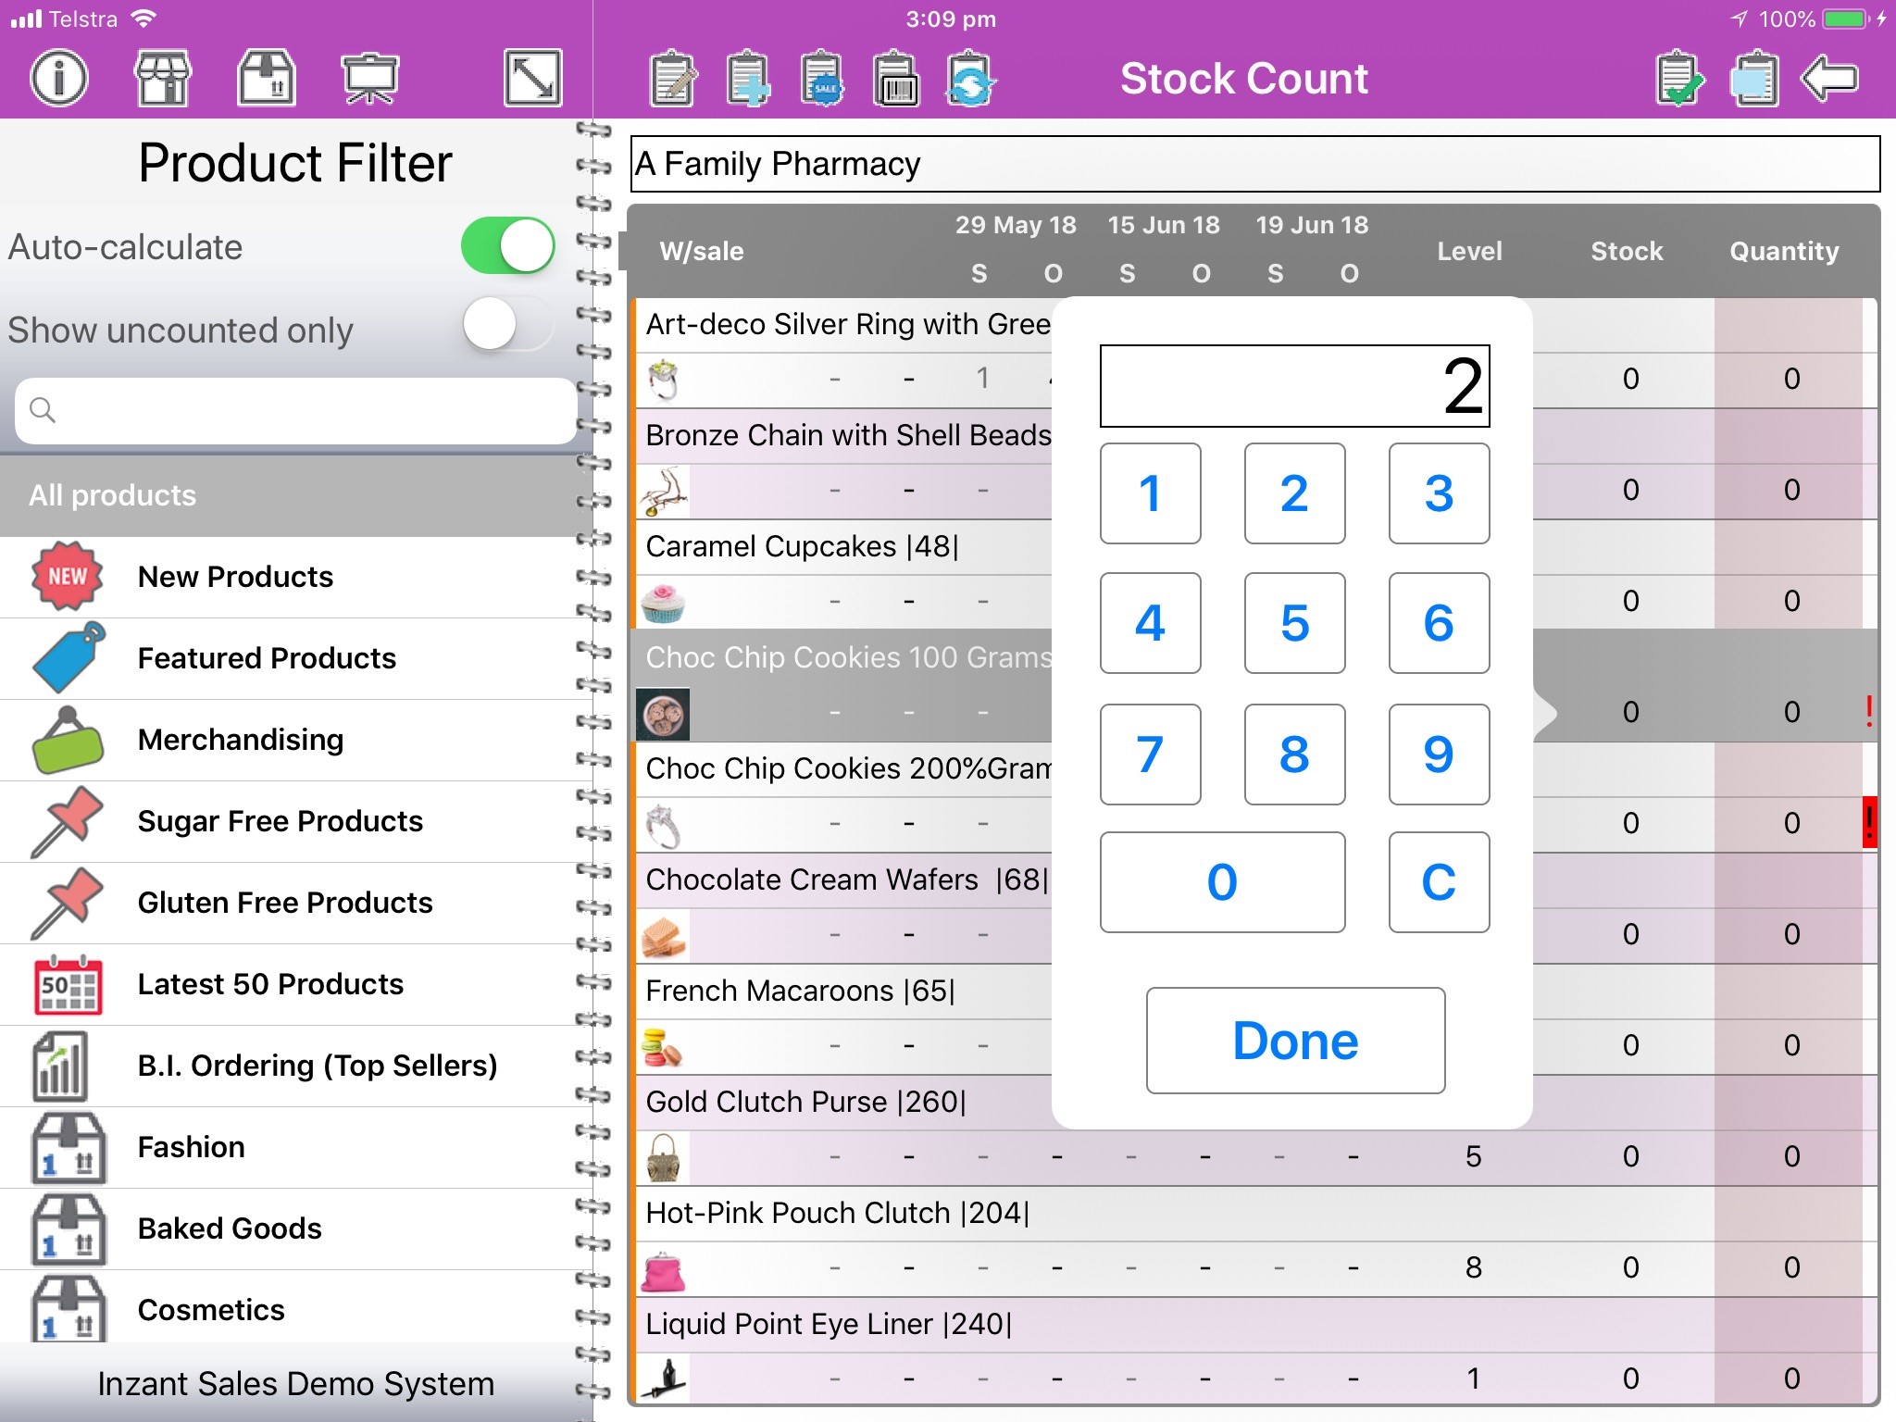The image size is (1896, 1422).
Task: Disable the Auto-calculate switch
Action: click(x=507, y=246)
